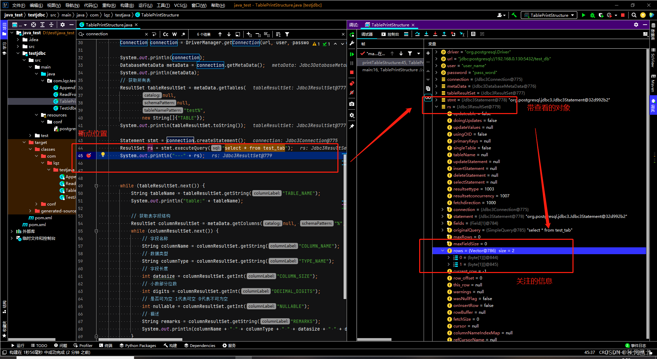657x359 pixels.
Task: Close the find bar with the X
Action: pos(343,34)
